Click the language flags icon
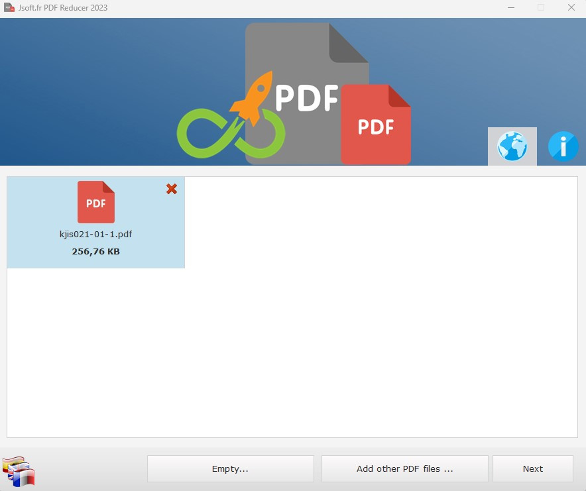This screenshot has width=586, height=491. click(x=19, y=471)
